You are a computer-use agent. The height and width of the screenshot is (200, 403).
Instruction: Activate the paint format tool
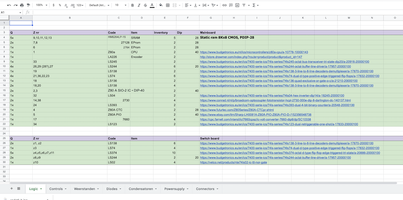pyautogui.click(x=28, y=5)
